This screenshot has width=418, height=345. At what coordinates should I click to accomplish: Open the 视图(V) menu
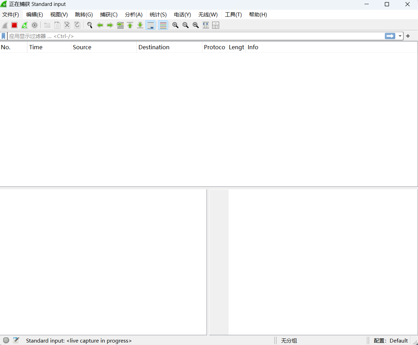tap(59, 15)
